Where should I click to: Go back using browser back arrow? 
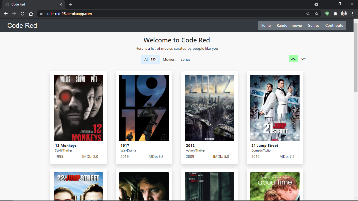6,14
